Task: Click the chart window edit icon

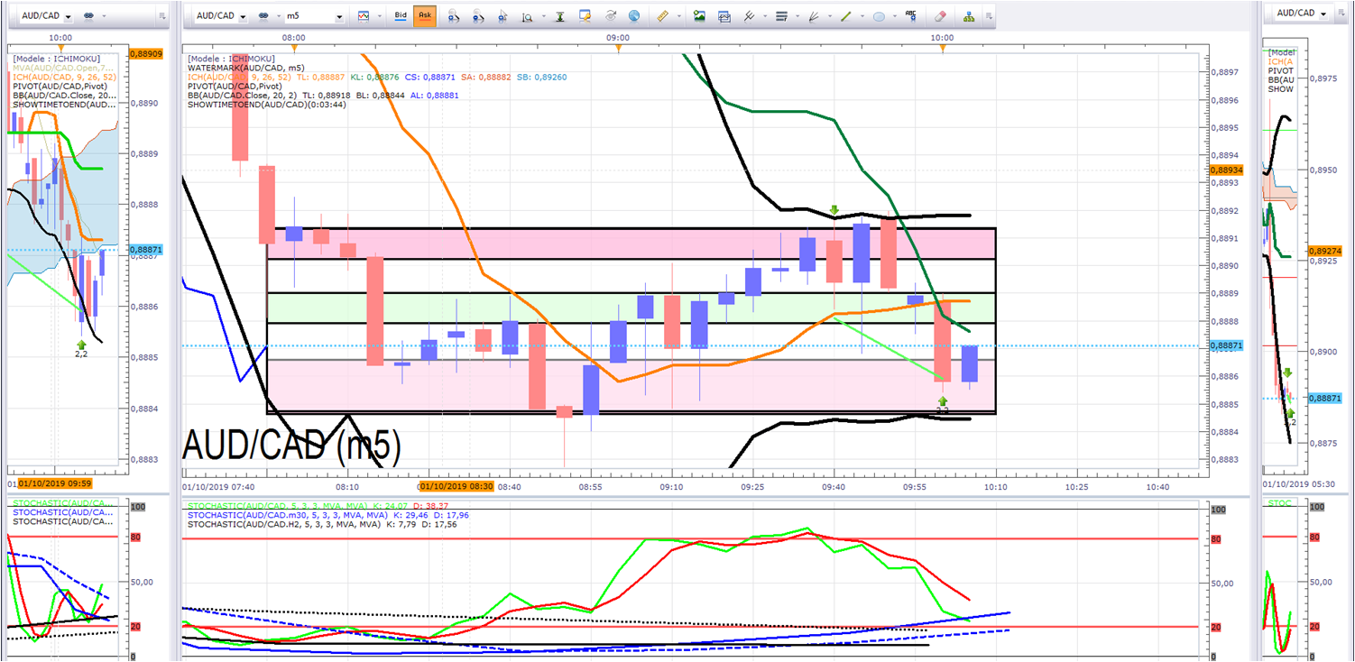Action: click(585, 16)
